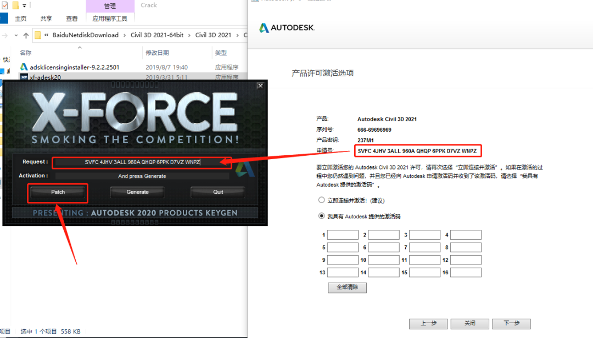Screen dimensions: 593x338
Task: Click activation code box 15
Action: 424,272
